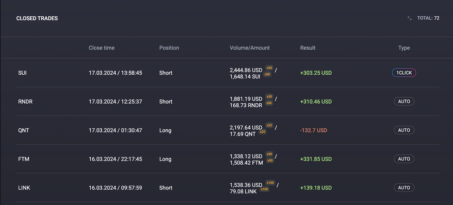The image size is (453, 205).
Task: Click the upper x50 leverage tag on SUI
Action: click(x=269, y=68)
